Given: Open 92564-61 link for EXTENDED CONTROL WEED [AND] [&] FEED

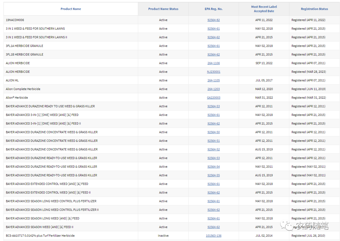Looking at the screenshot, I should pos(213,184).
